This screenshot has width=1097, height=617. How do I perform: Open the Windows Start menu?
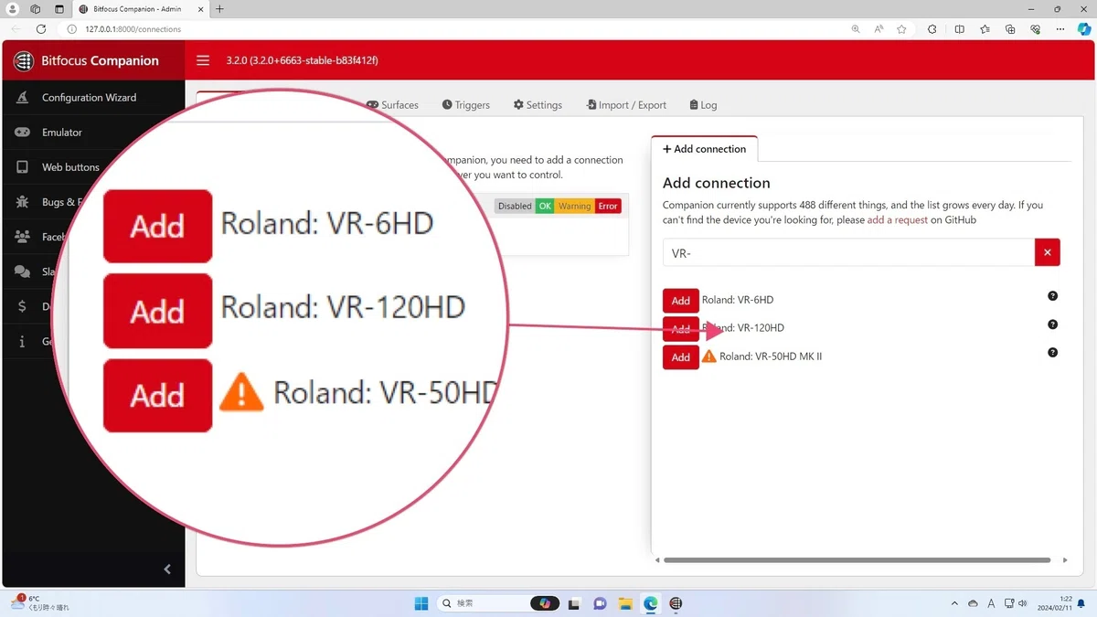coord(421,603)
